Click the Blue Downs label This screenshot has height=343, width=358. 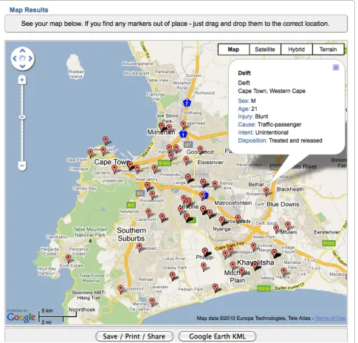coord(283,204)
